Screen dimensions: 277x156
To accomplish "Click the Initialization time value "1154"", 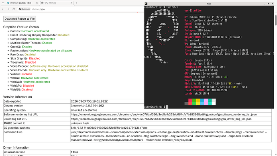I will (74, 152).
